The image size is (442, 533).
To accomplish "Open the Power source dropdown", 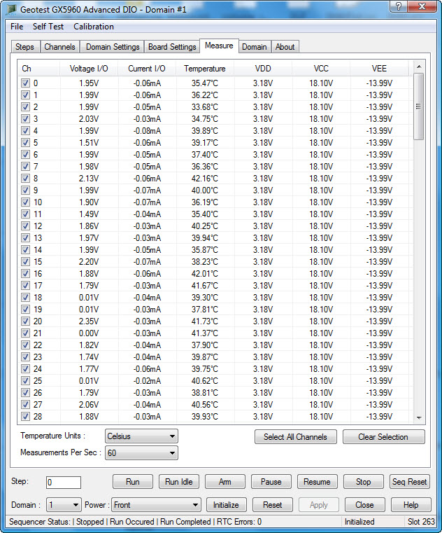I will pos(157,505).
